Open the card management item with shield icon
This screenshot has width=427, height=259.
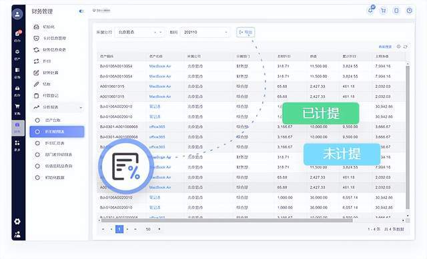coord(57,39)
